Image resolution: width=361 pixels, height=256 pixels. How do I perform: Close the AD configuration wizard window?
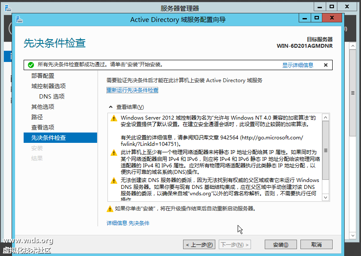(332, 18)
